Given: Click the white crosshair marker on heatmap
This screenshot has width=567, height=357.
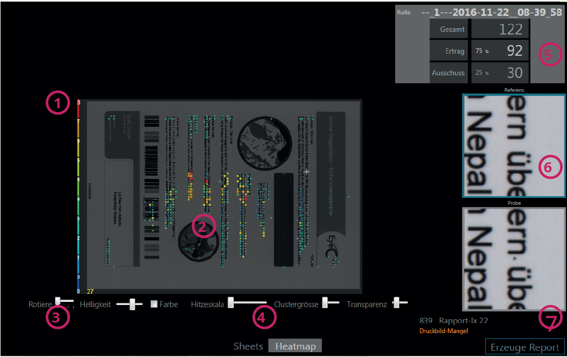Looking at the screenshot, I should (x=307, y=172).
